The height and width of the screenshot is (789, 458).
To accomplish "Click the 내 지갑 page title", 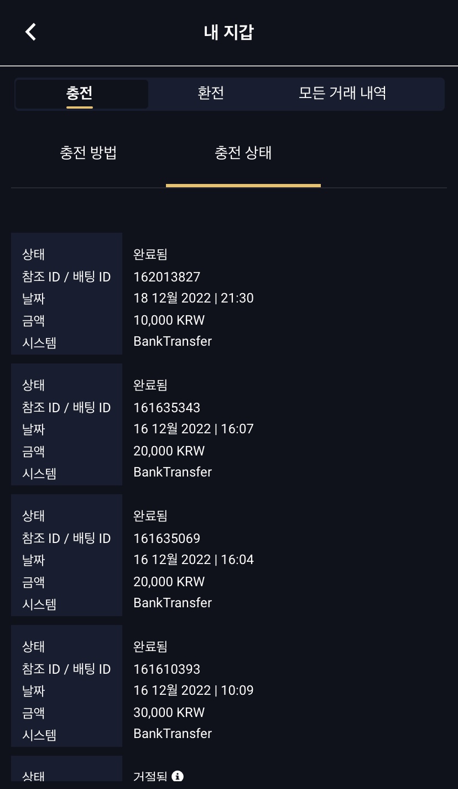I will point(228,32).
